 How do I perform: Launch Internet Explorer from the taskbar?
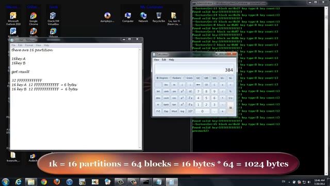(x=19, y=182)
